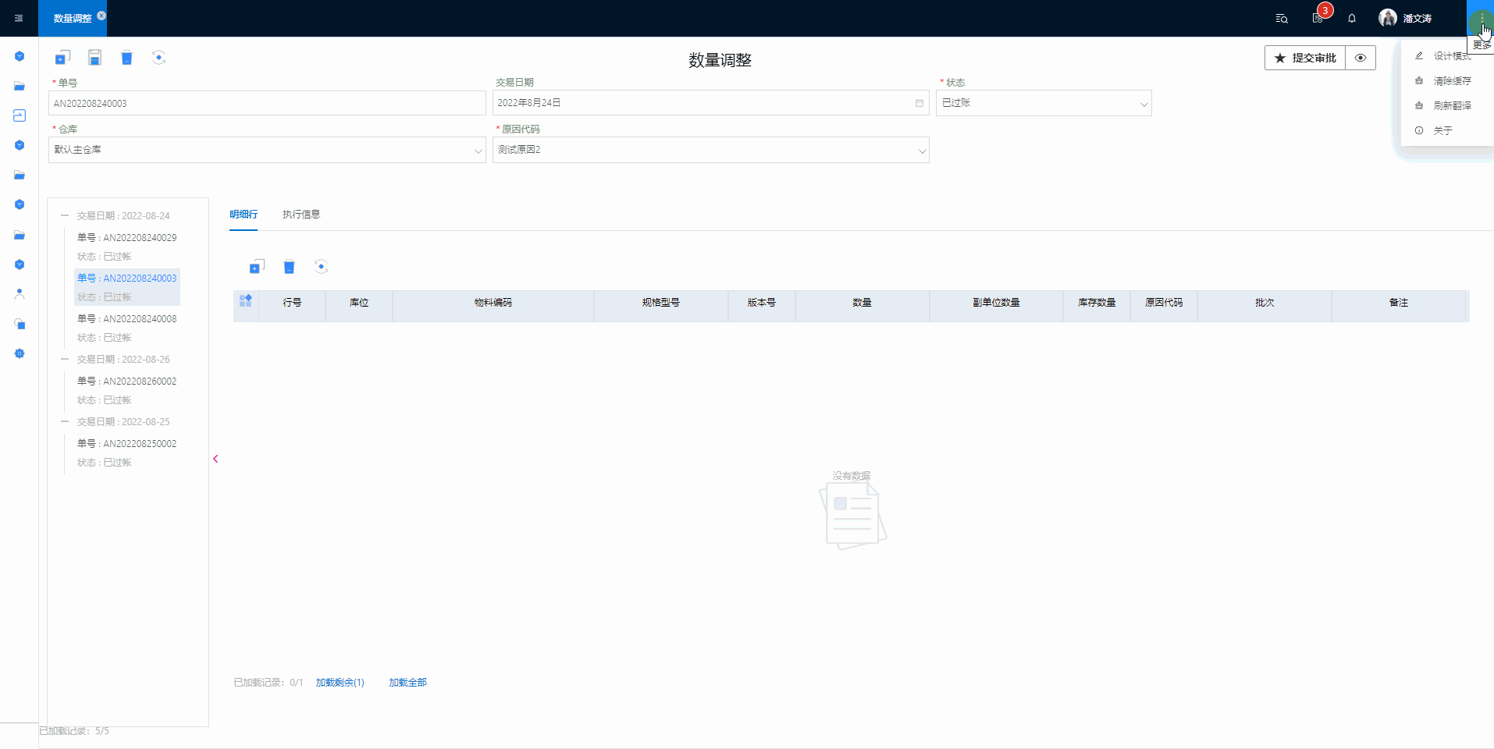Screen dimensions: 1494x749
Task: Collapse the 2022-08-24 date tree group
Action: point(65,215)
